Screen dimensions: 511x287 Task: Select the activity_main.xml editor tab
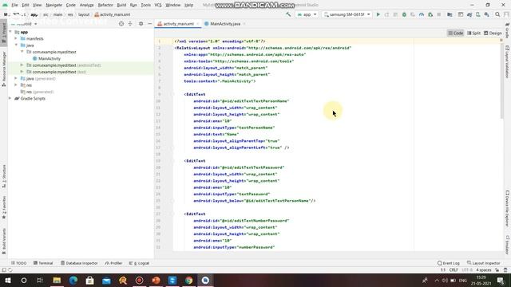(x=178, y=24)
